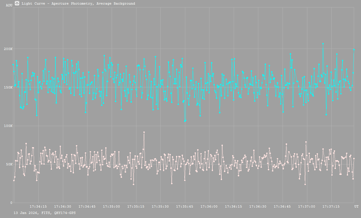Viewport: 361px width, 218px height.
Task: Click the Tangra app icon in title
Action: pos(17,3)
